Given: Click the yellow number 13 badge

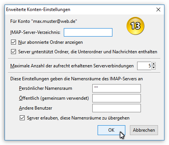Looking at the screenshot, I should [x=135, y=26].
